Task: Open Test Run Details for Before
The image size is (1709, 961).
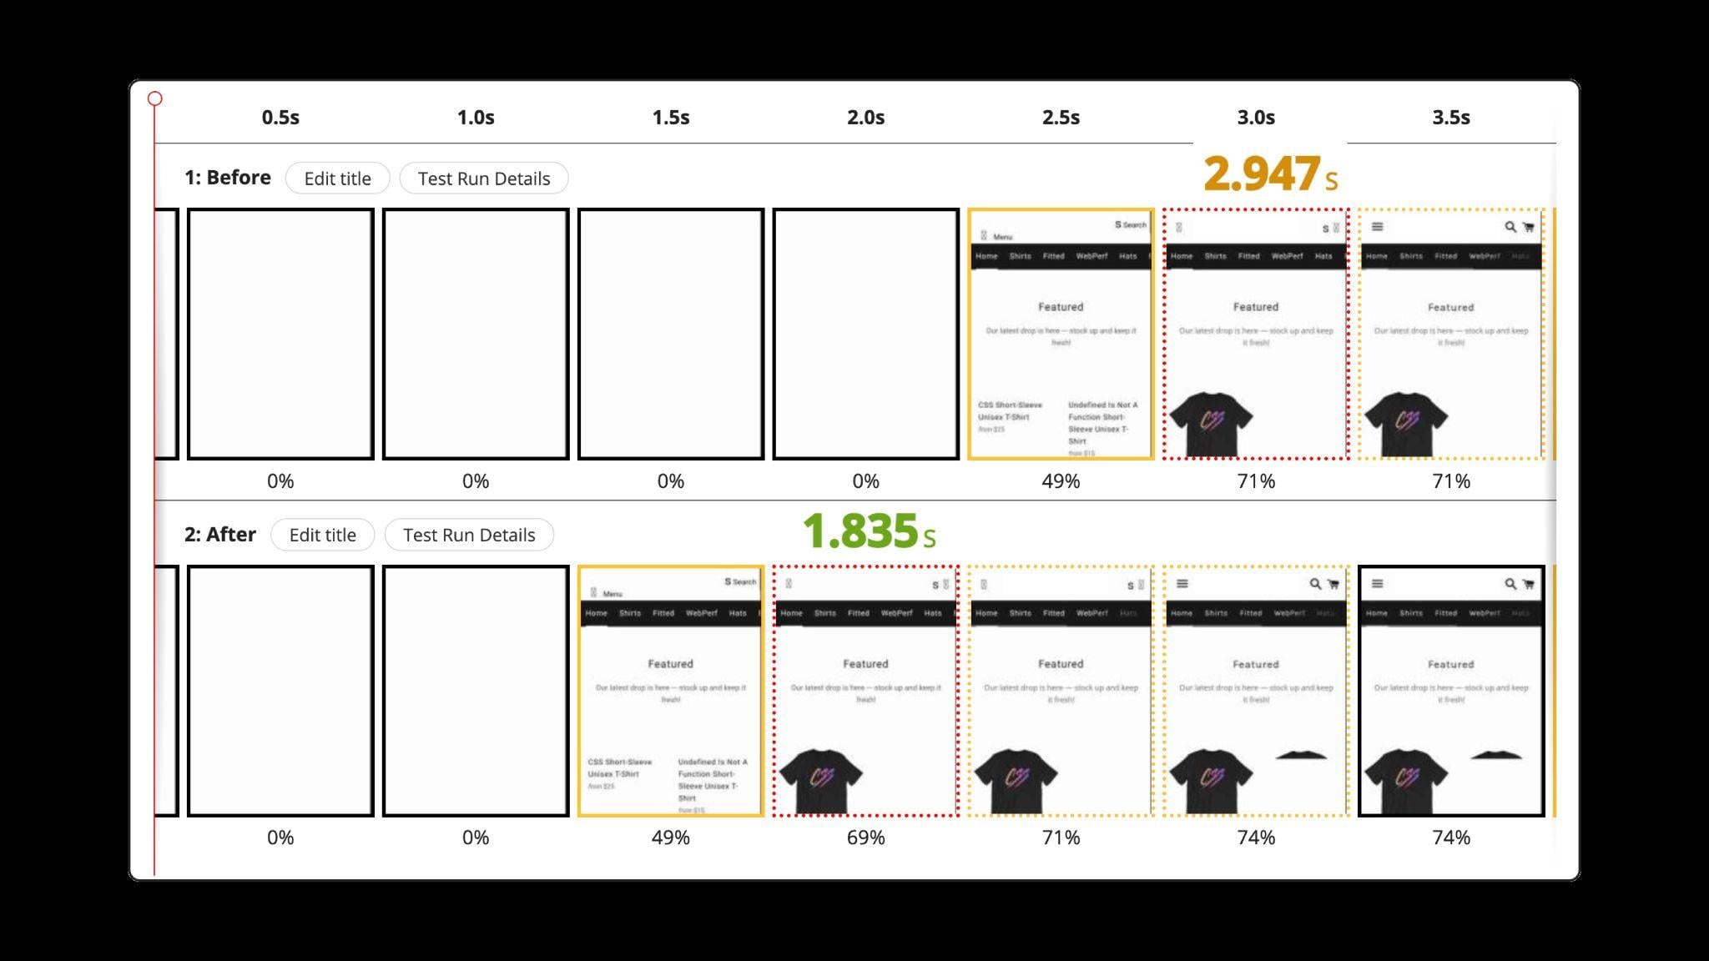Action: point(484,179)
